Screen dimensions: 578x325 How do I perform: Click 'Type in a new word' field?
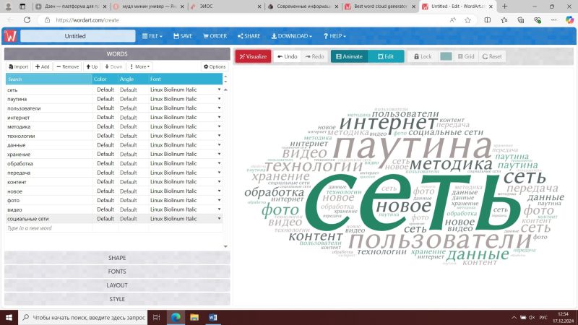point(48,228)
